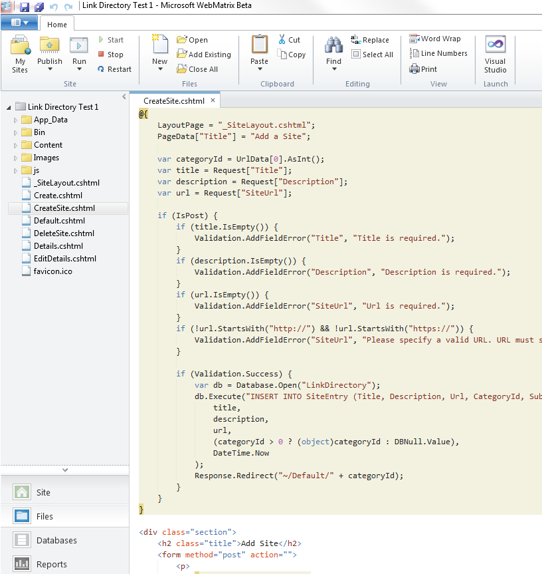542x574 pixels.
Task: Save the file using quick access toolbar
Action: click(x=25, y=7)
